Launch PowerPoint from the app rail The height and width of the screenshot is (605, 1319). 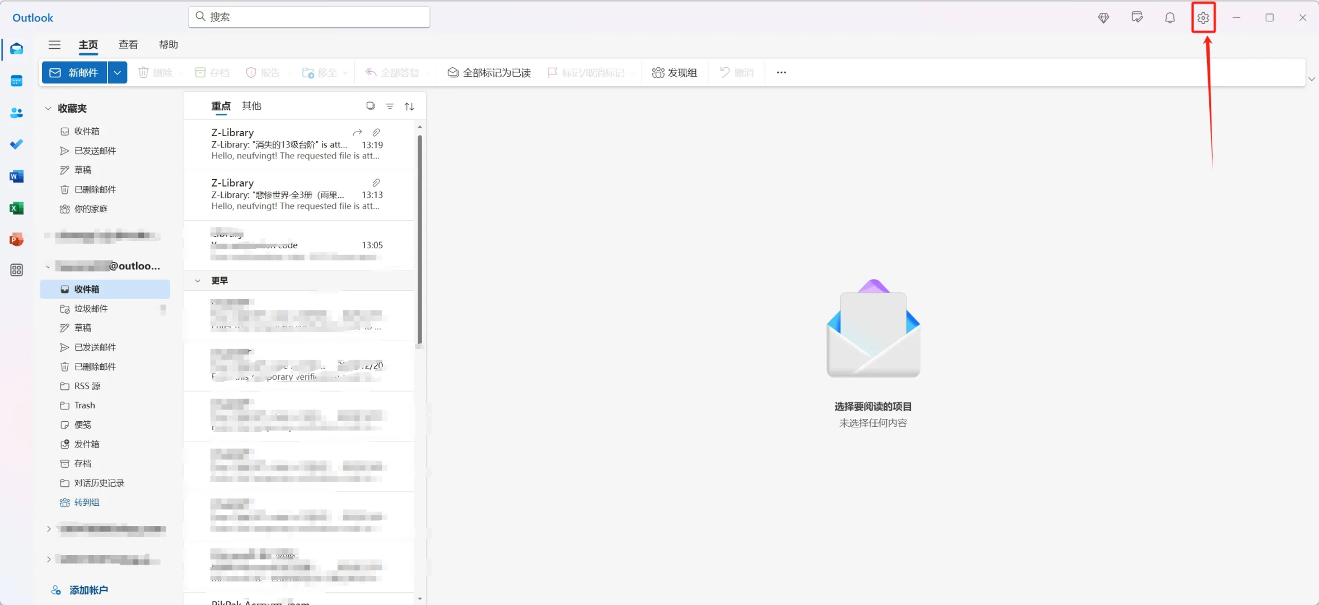click(16, 240)
